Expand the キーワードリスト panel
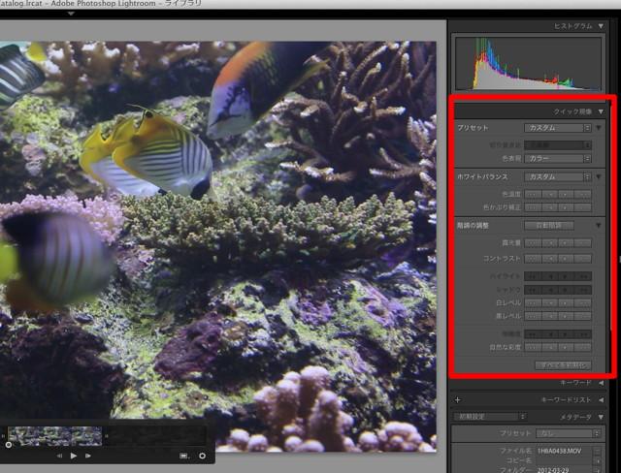Image resolution: width=621 pixels, height=473 pixels. (x=602, y=399)
